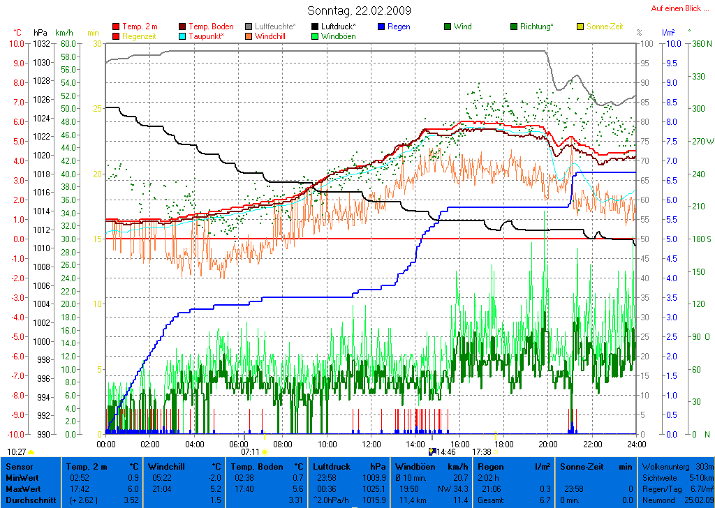Image resolution: width=715 pixels, height=508 pixels.
Task: Click the cyan Taupunkt legend square
Action: point(183,36)
